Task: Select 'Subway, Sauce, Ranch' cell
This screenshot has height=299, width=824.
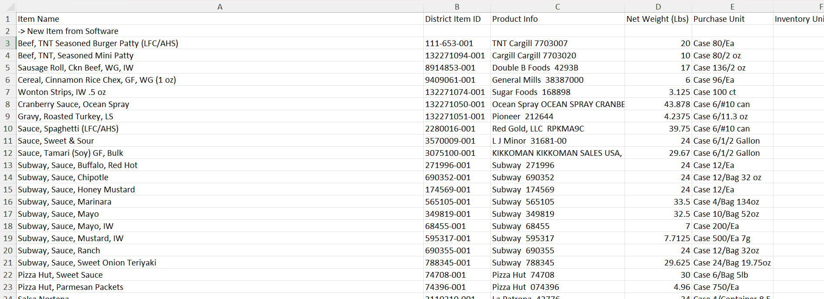Action: 220,250
